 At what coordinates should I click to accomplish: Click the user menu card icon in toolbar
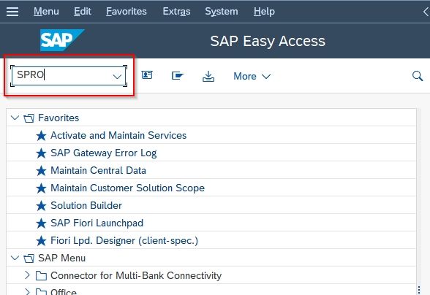point(147,75)
